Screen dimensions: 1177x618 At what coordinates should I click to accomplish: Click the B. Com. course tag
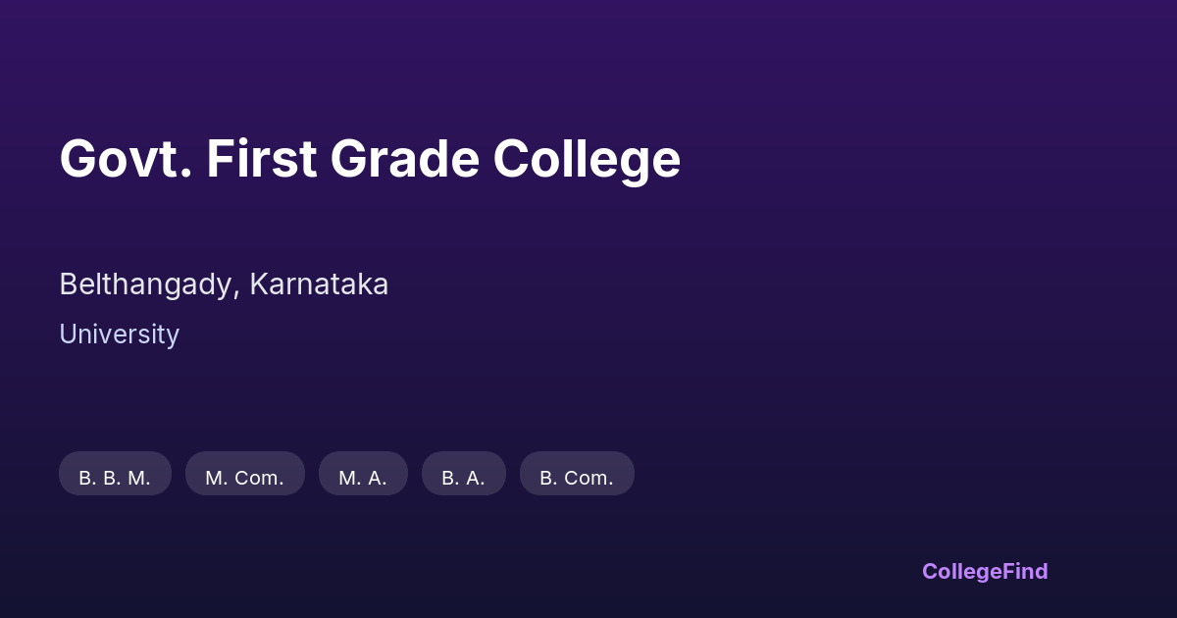pyautogui.click(x=577, y=478)
